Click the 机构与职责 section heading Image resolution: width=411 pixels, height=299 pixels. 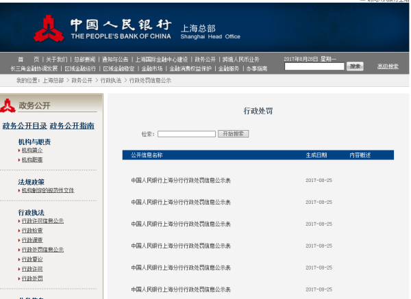tap(34, 142)
